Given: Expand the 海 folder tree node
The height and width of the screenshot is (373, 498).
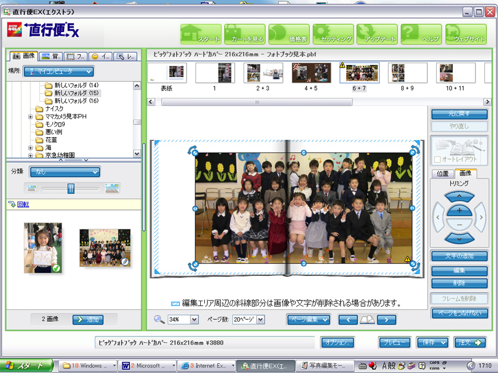Looking at the screenshot, I should click(31, 148).
